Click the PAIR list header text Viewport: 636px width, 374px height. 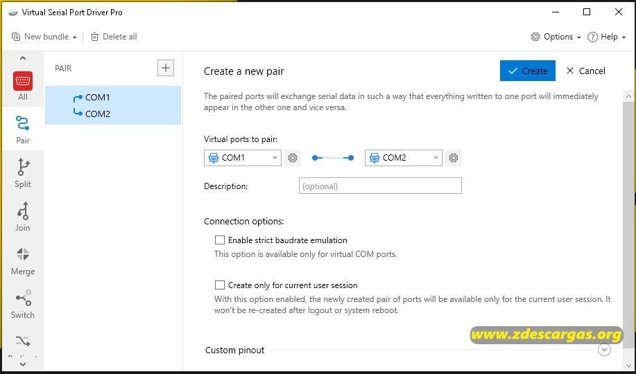click(63, 68)
